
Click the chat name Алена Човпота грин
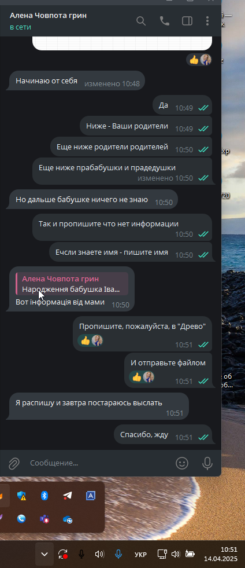(48, 15)
